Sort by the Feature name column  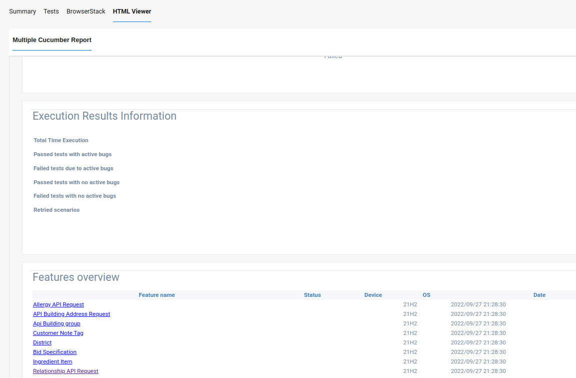tap(157, 295)
